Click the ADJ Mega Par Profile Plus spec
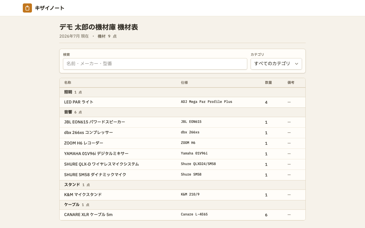 point(206,102)
